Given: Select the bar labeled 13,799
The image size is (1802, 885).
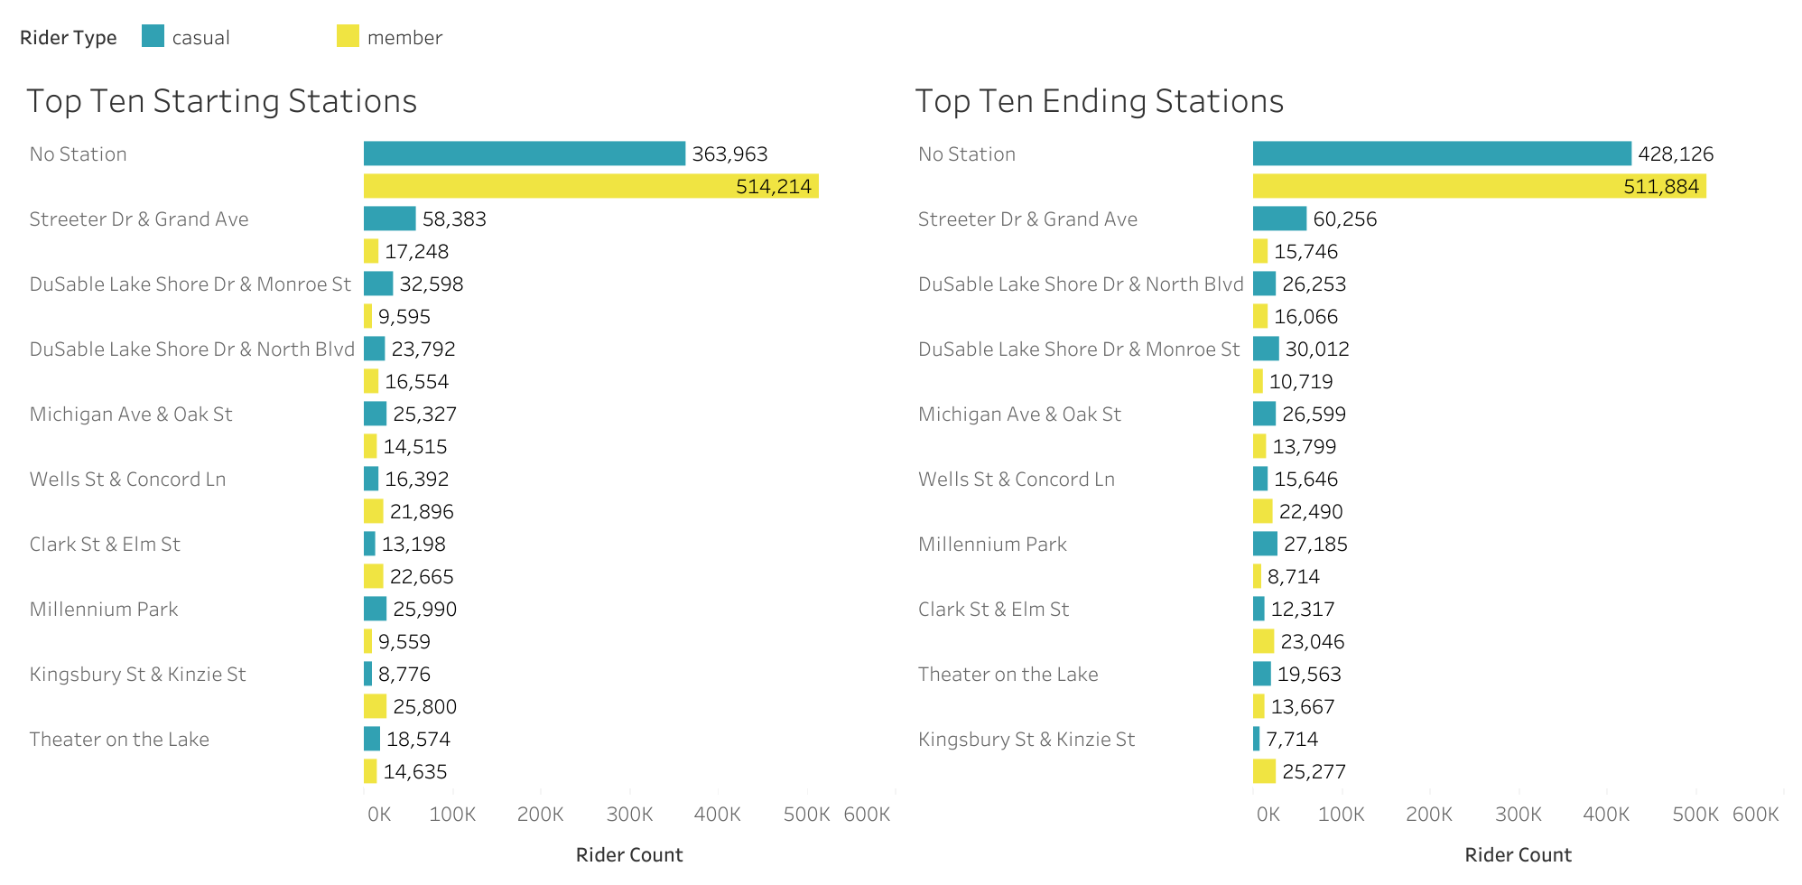Looking at the screenshot, I should (x=1259, y=446).
